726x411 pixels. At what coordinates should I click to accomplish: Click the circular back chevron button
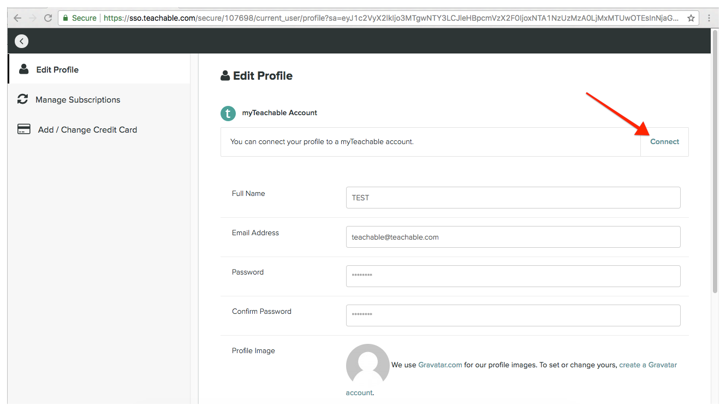pyautogui.click(x=21, y=41)
